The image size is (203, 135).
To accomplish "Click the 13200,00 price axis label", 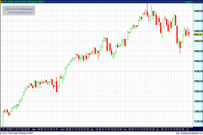I will (198, 122).
